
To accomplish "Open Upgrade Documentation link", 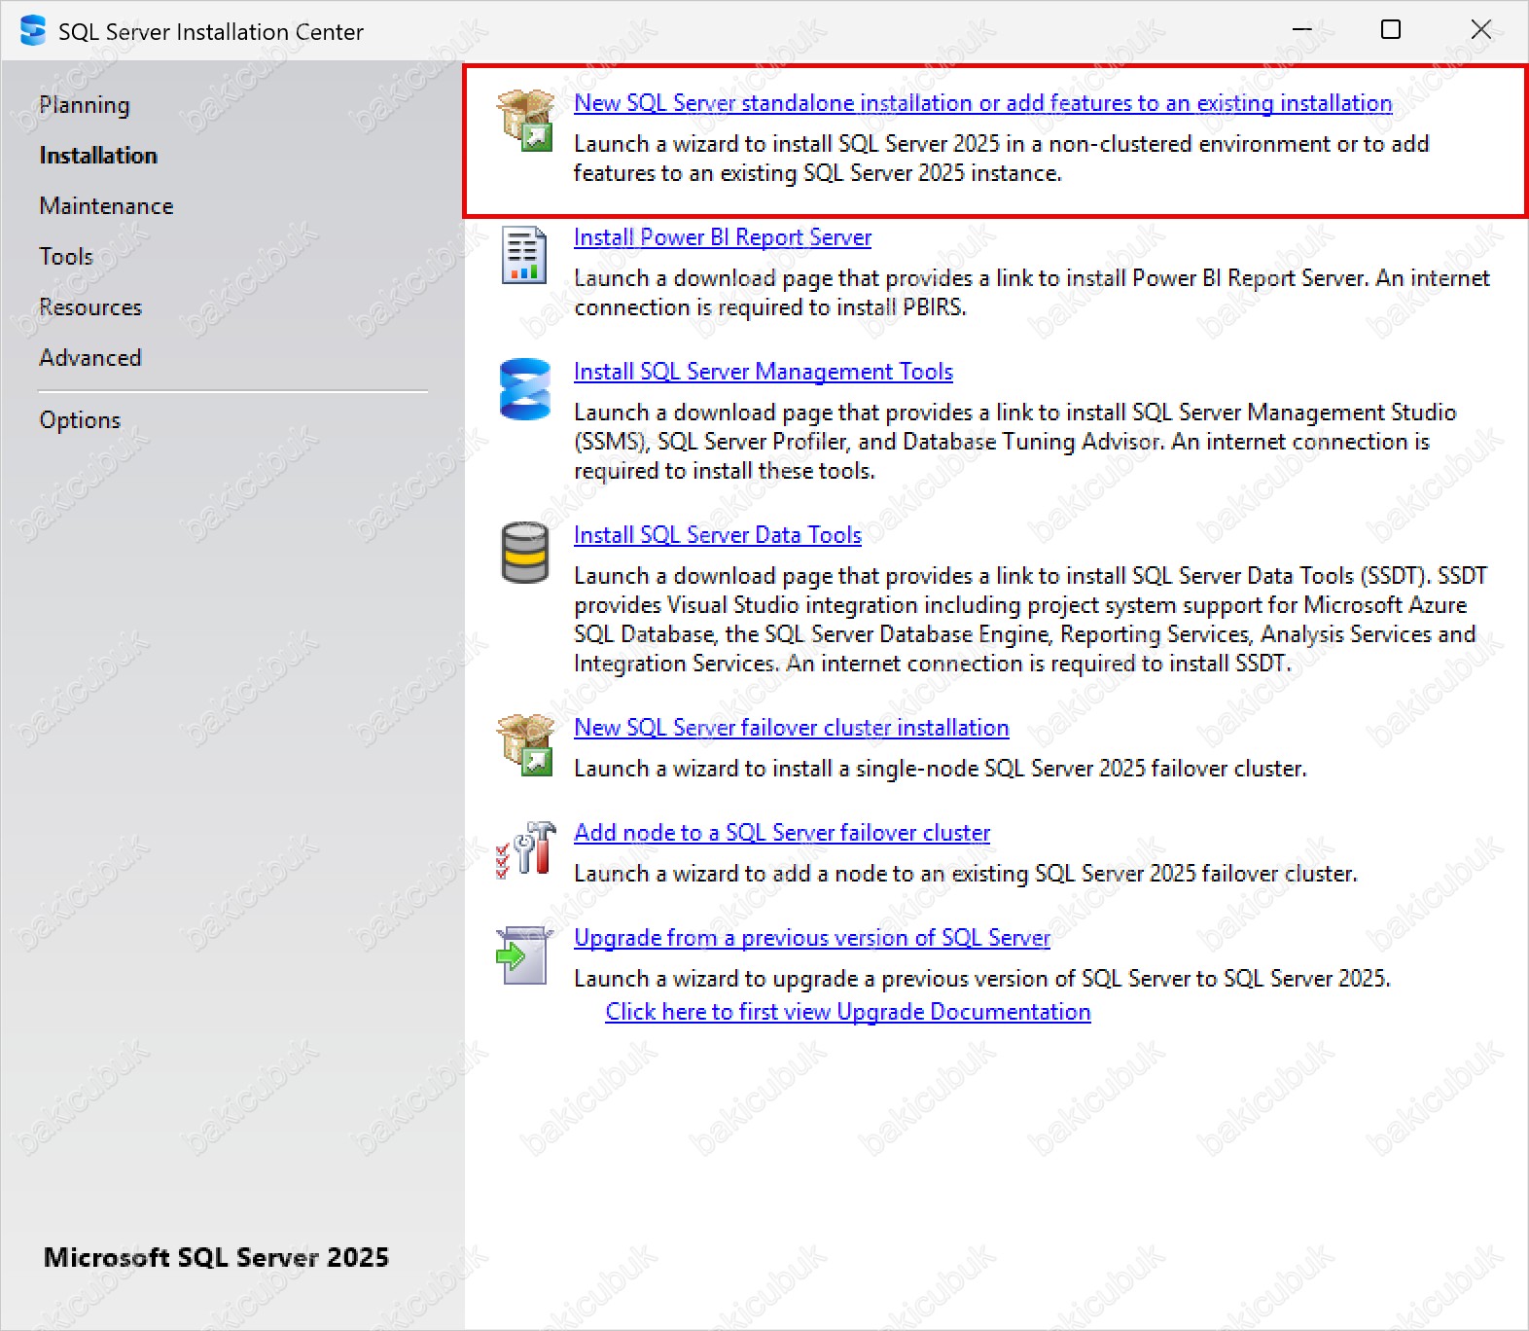I will tap(847, 1012).
